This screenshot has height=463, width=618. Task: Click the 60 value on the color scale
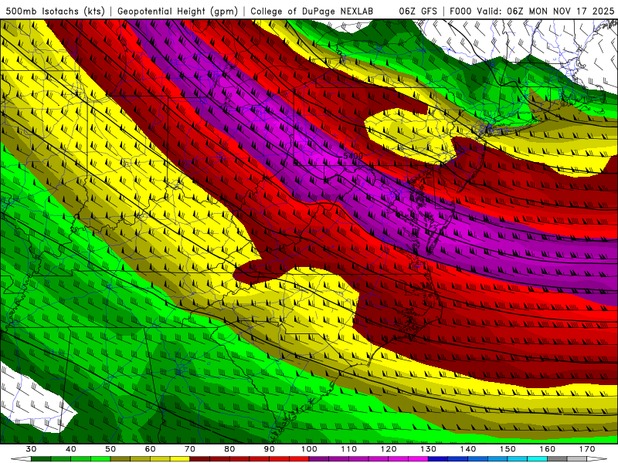coord(150,449)
